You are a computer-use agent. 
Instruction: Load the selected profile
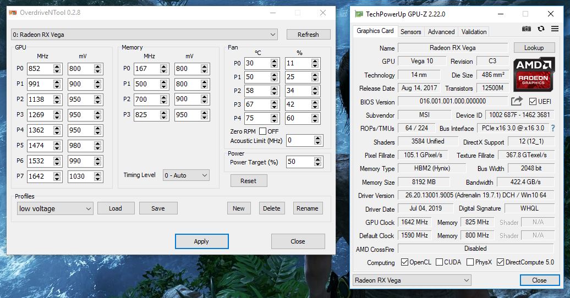pyautogui.click(x=116, y=208)
